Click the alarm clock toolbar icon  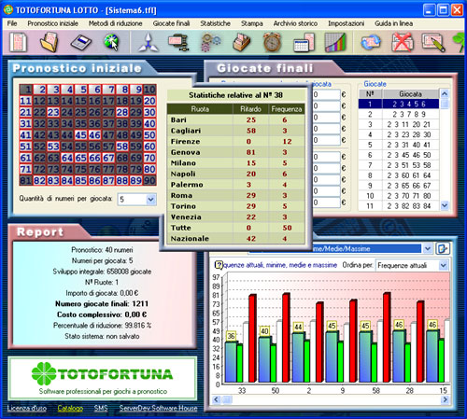tap(273, 42)
